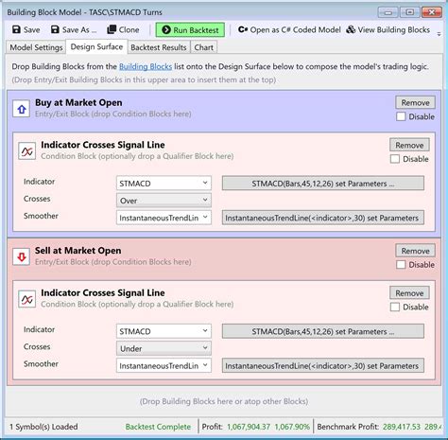
Task: Click the Backtest Complete status text
Action: [x=158, y=427]
